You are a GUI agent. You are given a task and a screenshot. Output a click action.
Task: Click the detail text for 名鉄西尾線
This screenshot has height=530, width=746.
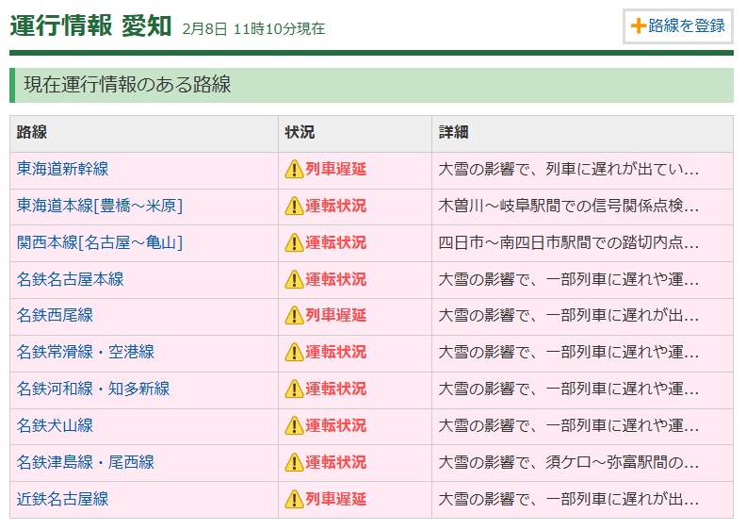[x=569, y=315]
